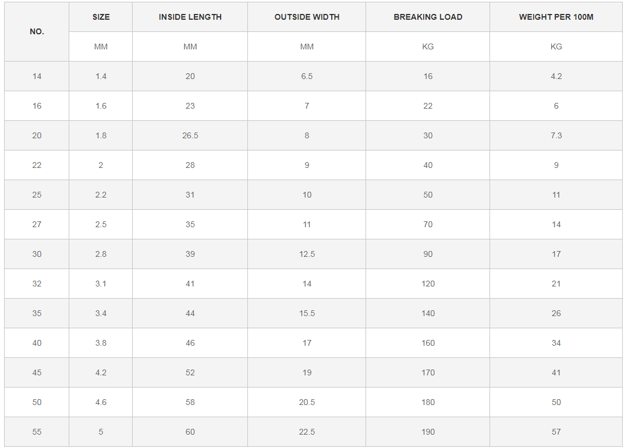Click the weight value 7.3
This screenshot has width=628, height=448.
556,135
